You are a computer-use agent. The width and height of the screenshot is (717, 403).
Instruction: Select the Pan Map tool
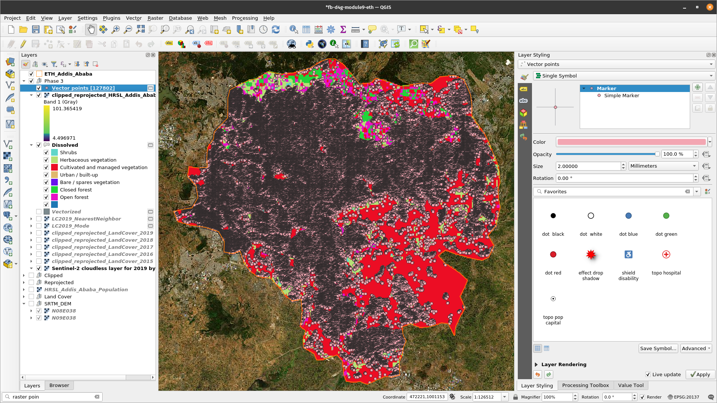click(x=91, y=30)
